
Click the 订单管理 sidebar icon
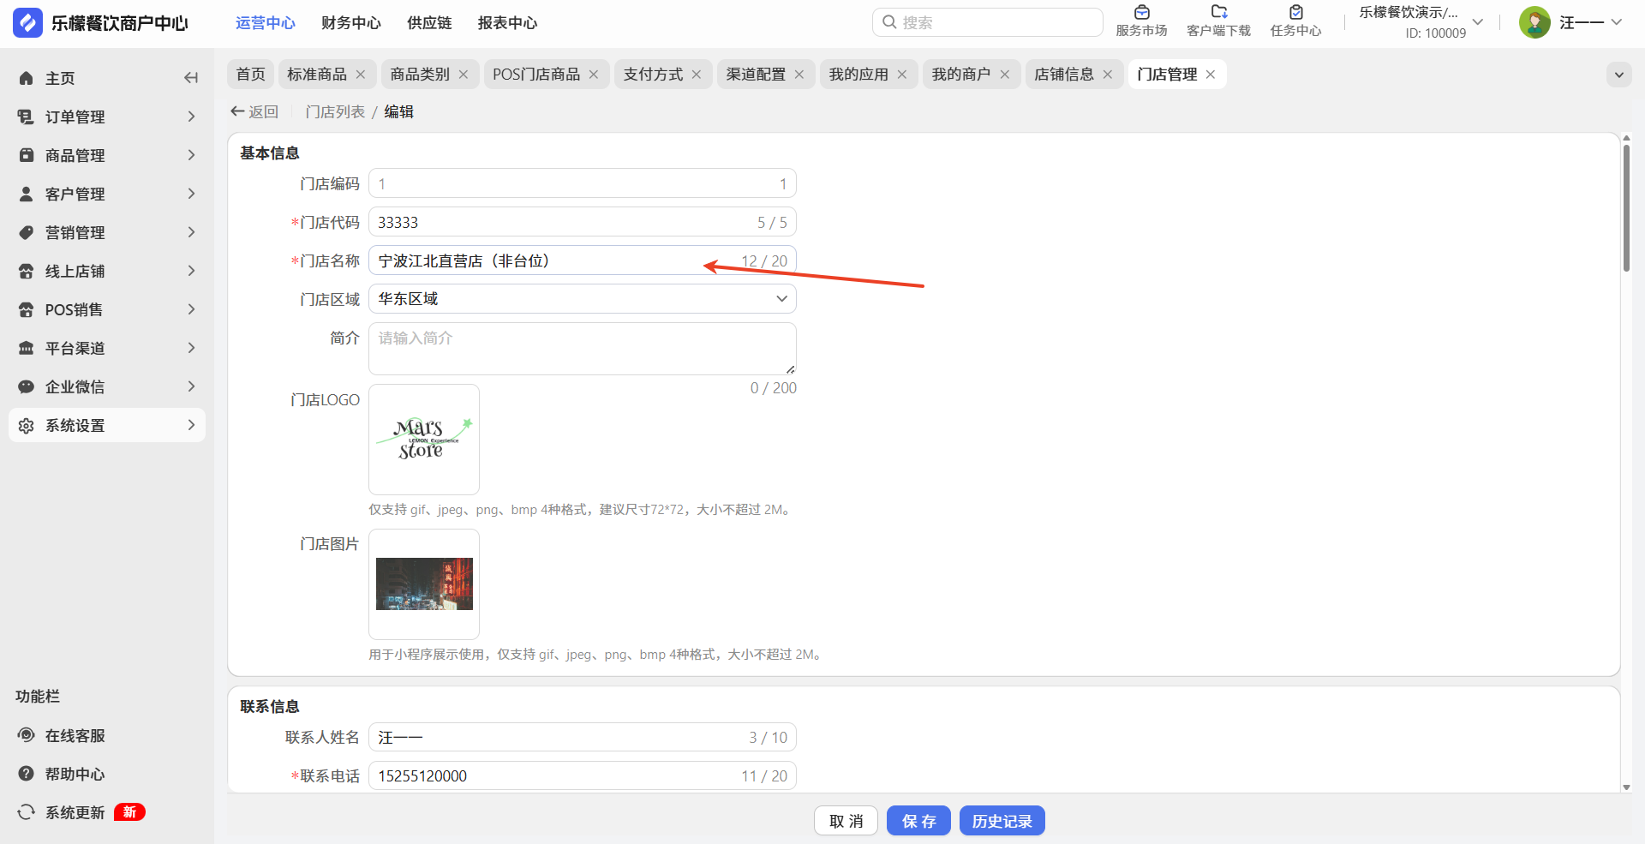[x=27, y=117]
